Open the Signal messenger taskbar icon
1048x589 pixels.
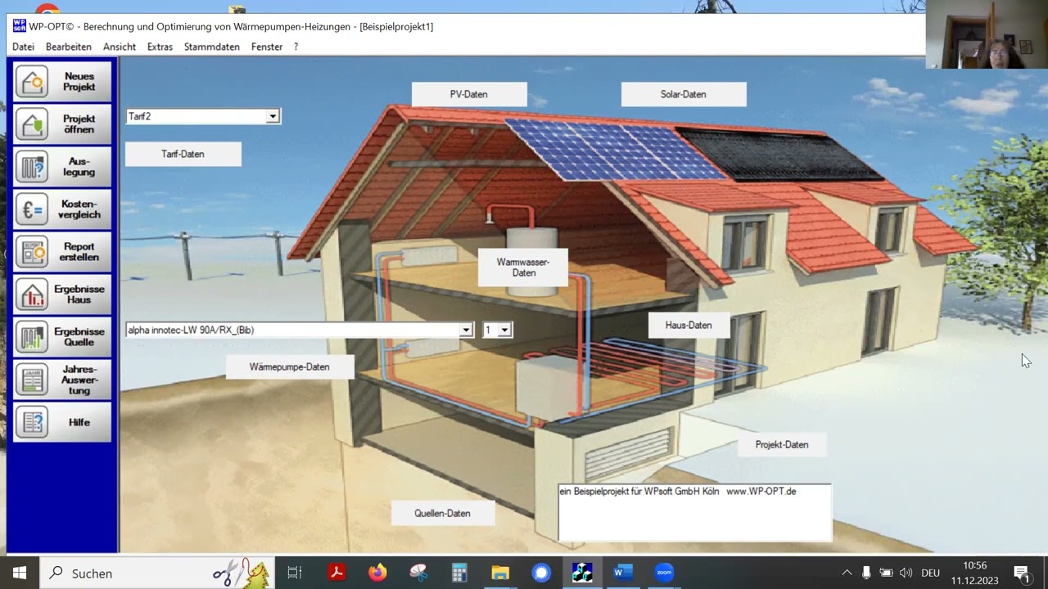(541, 573)
